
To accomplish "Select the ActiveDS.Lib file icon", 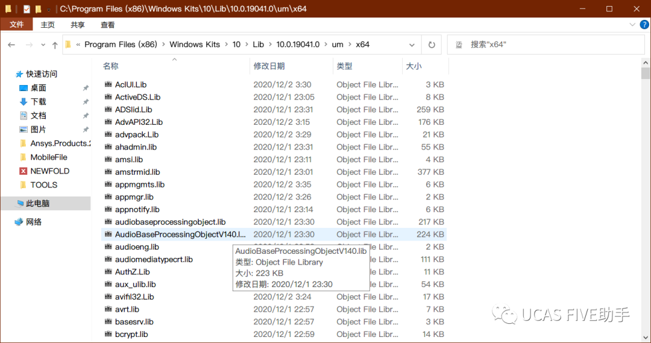I will pos(108,97).
